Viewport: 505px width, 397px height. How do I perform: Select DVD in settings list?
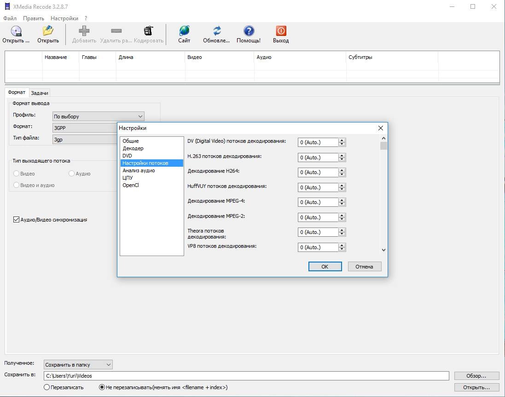pyautogui.click(x=152, y=156)
